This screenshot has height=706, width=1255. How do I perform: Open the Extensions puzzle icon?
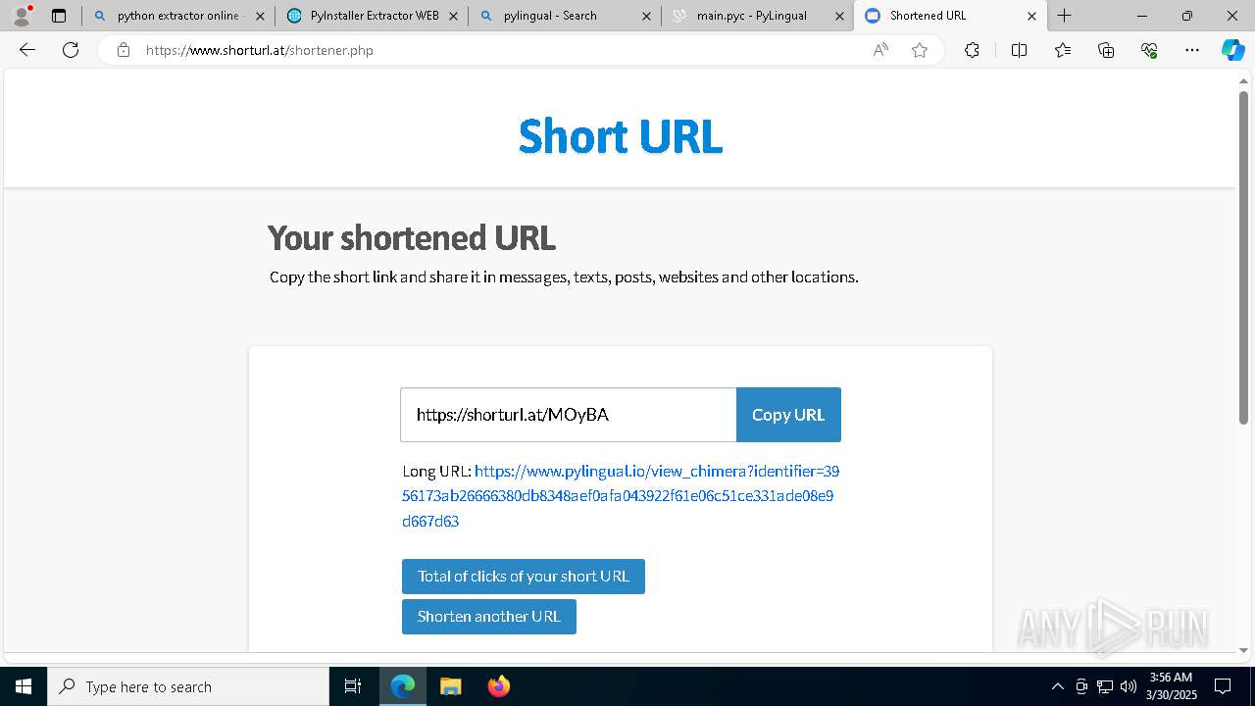(x=972, y=50)
